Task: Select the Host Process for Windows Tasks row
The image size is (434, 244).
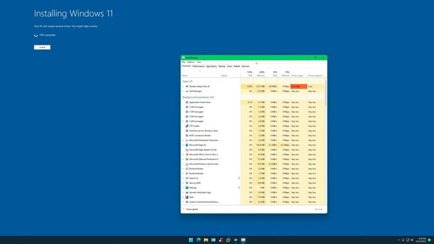Action: coord(253,131)
